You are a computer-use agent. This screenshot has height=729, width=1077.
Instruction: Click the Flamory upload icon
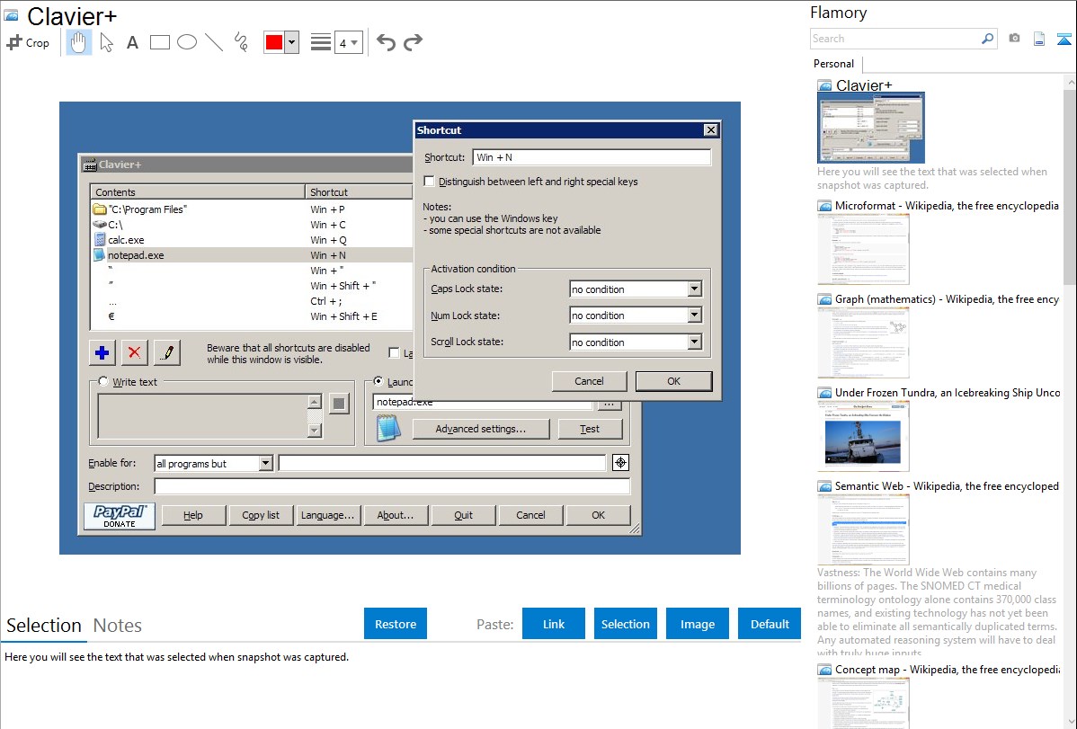coord(1064,39)
